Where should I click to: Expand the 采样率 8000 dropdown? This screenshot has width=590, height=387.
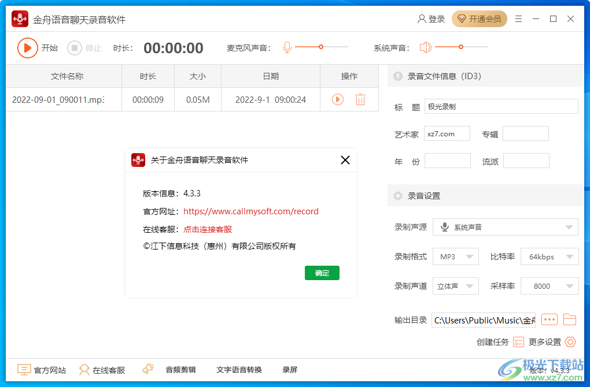550,285
